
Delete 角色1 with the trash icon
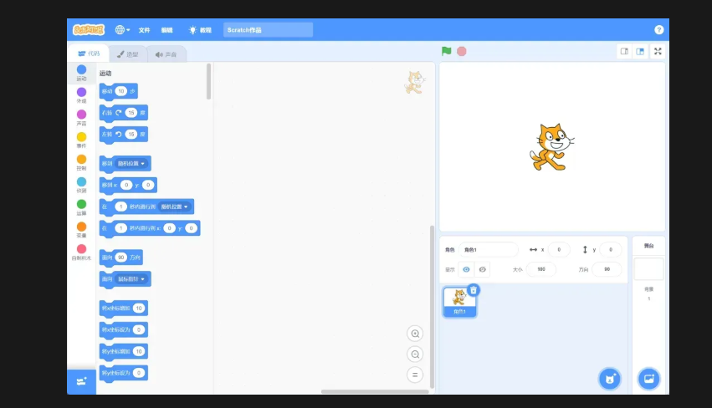[x=474, y=290]
